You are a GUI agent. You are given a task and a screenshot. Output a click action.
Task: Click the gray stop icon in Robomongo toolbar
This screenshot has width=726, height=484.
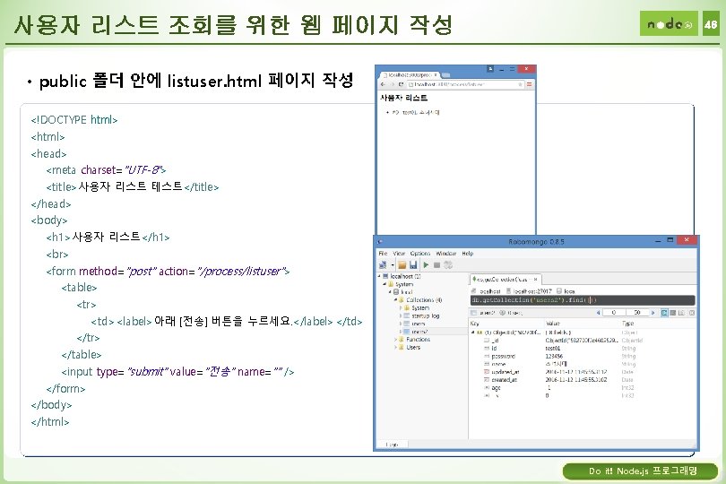click(x=436, y=265)
